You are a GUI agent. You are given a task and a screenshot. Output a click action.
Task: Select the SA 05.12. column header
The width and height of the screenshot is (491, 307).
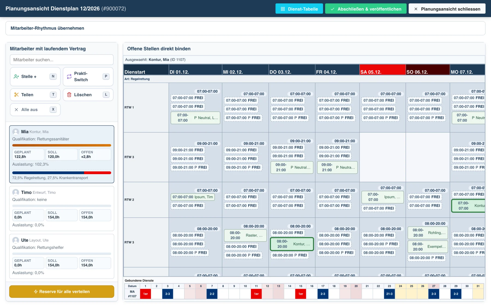coord(382,70)
